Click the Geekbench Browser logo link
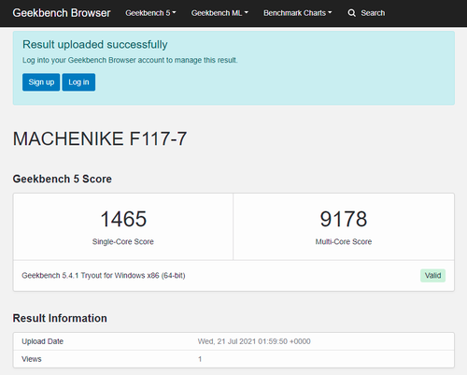The height and width of the screenshot is (375, 467). 62,13
